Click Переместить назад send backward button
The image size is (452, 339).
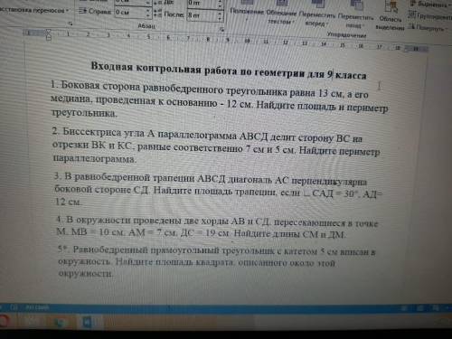click(x=355, y=14)
